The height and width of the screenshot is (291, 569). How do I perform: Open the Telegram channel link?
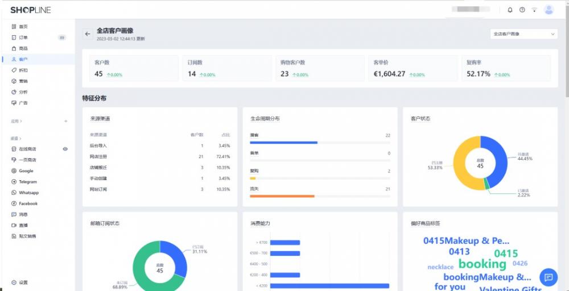point(27,182)
